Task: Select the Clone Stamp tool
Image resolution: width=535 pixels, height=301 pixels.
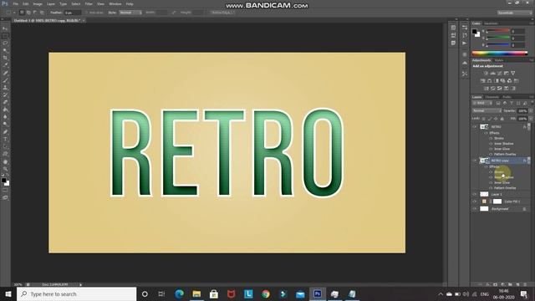Action: [x=5, y=88]
